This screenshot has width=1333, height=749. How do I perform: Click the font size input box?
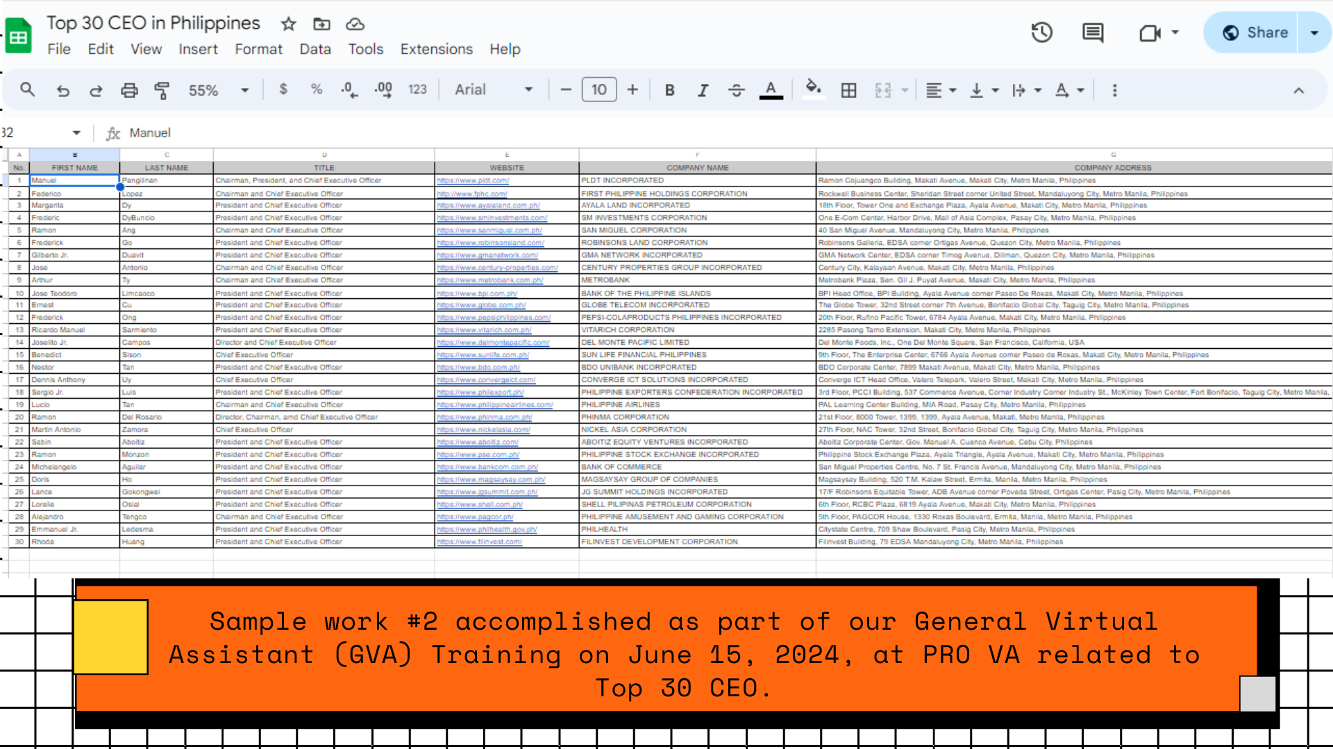point(598,90)
